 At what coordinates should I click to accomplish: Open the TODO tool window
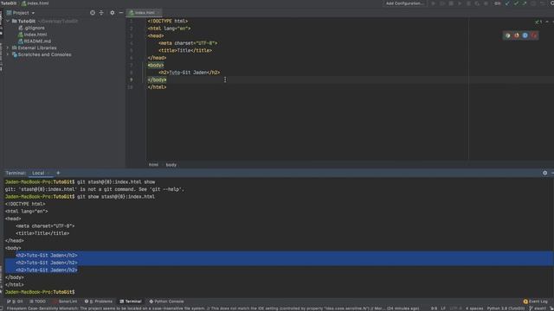point(37,301)
